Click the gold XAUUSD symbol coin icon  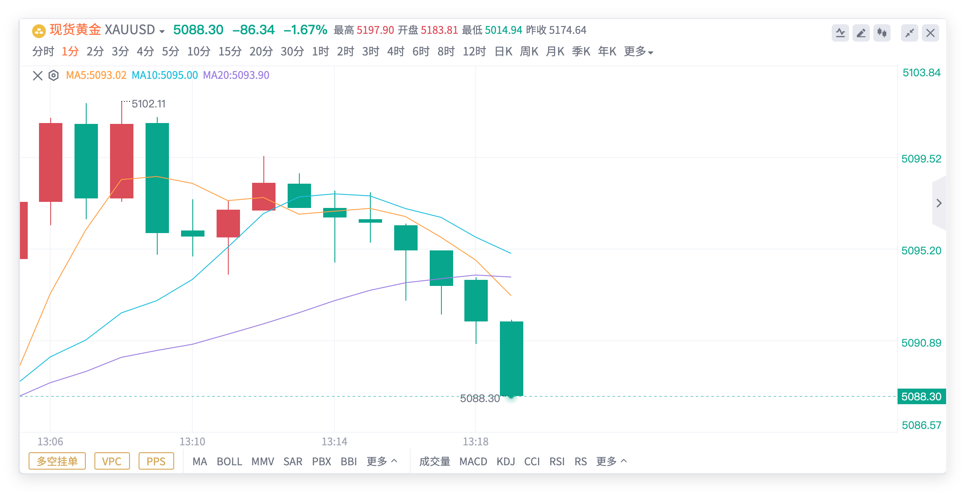(x=39, y=31)
